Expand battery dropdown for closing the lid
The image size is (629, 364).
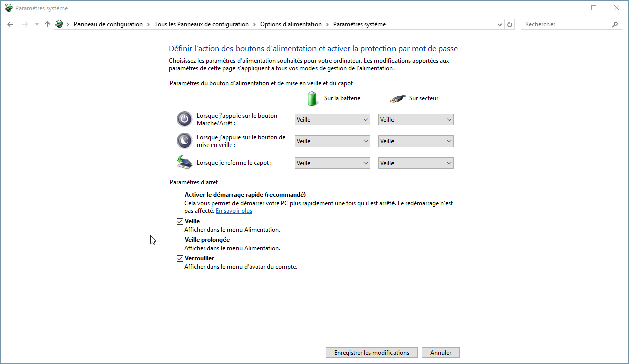(x=332, y=163)
